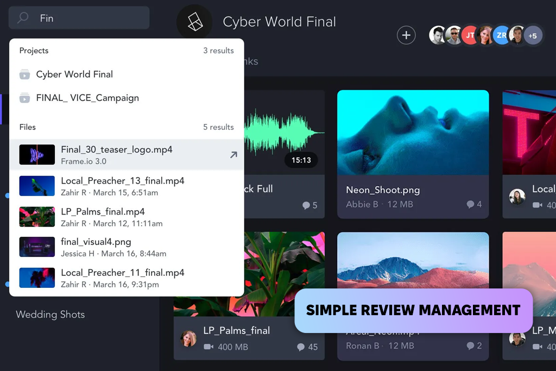The image size is (556, 371).
Task: Click the 'Projects' section heading in results
Action: tap(34, 51)
